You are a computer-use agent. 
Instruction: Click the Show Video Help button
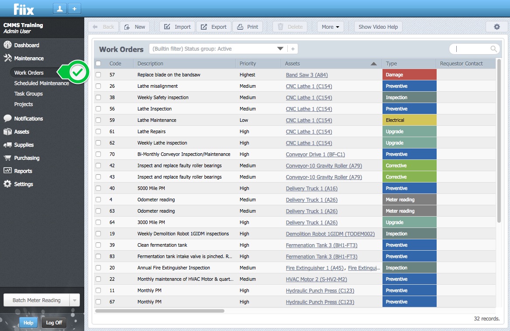378,27
